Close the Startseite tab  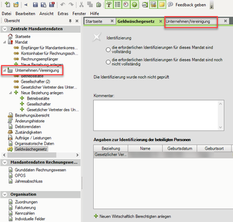pyautogui.click(x=112, y=21)
